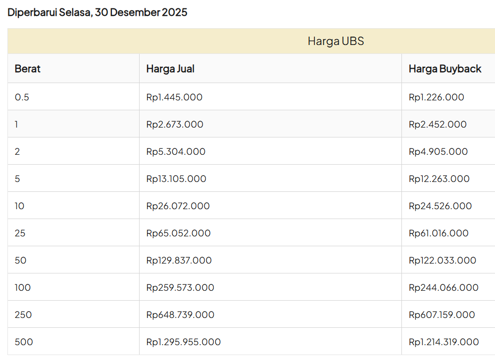Image resolution: width=495 pixels, height=359 pixels.
Task: Select the Rp1.295.955.000 selling price
Action: pos(183,342)
